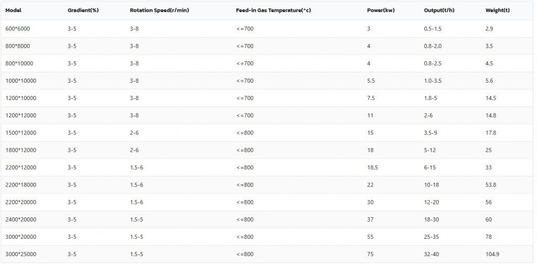Click the 2-6 rotation speed in 1800*12000 row

tap(134, 150)
